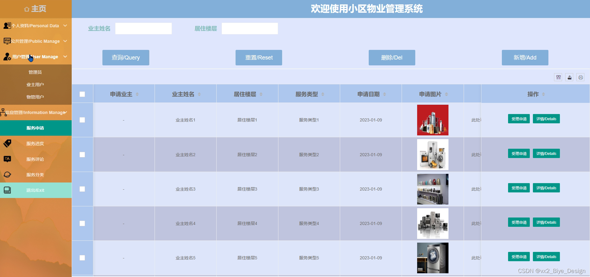The width and height of the screenshot is (590, 277).
Task: Click the tag icon beside 服务进度
Action: click(7, 143)
